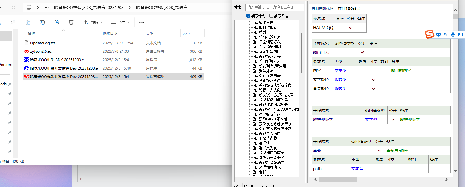Click the Share icon in Explorer toolbar
The width and height of the screenshot is (465, 187).
pyautogui.click(x=57, y=22)
